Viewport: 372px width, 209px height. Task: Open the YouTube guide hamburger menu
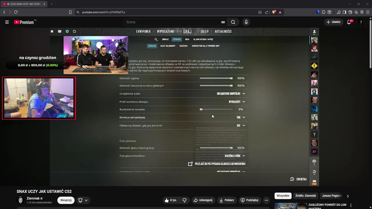pyautogui.click(x=7, y=22)
